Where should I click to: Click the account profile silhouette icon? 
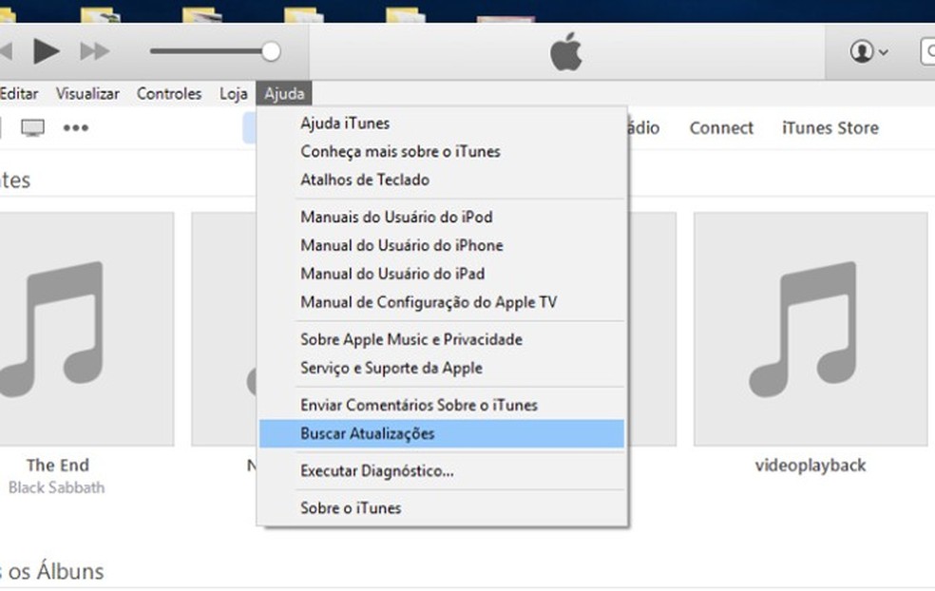point(863,52)
